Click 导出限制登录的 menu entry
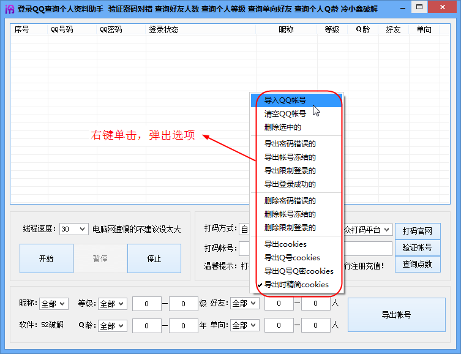 pos(296,171)
